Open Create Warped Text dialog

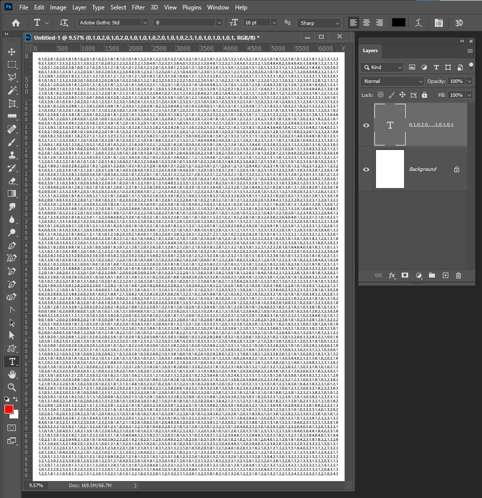point(419,23)
